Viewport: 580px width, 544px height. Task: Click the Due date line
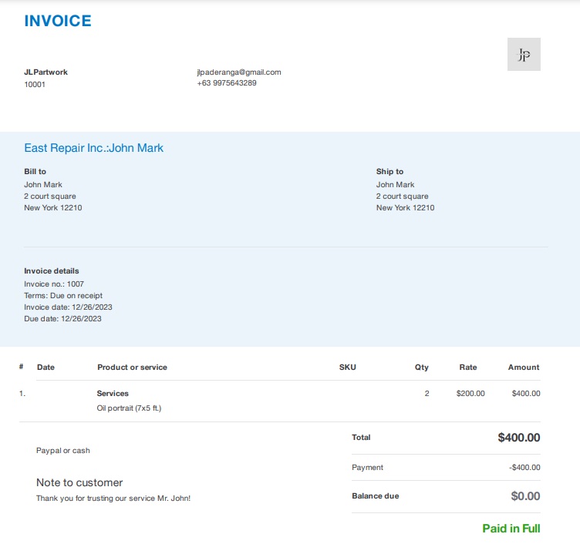point(63,319)
